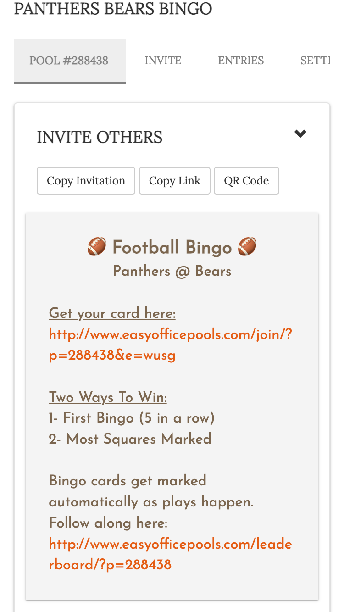Click the Football Bingo title text
This screenshot has width=344, height=612.
(172, 248)
